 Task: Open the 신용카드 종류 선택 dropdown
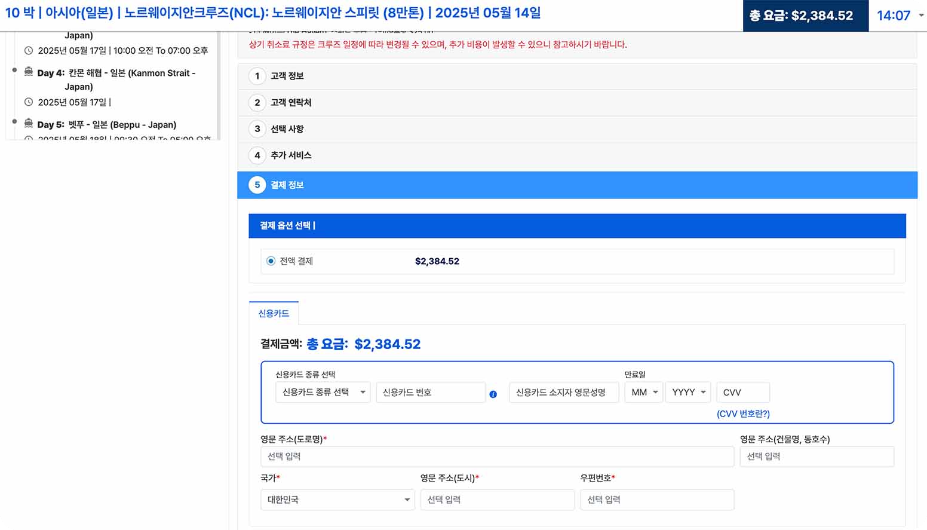click(323, 392)
